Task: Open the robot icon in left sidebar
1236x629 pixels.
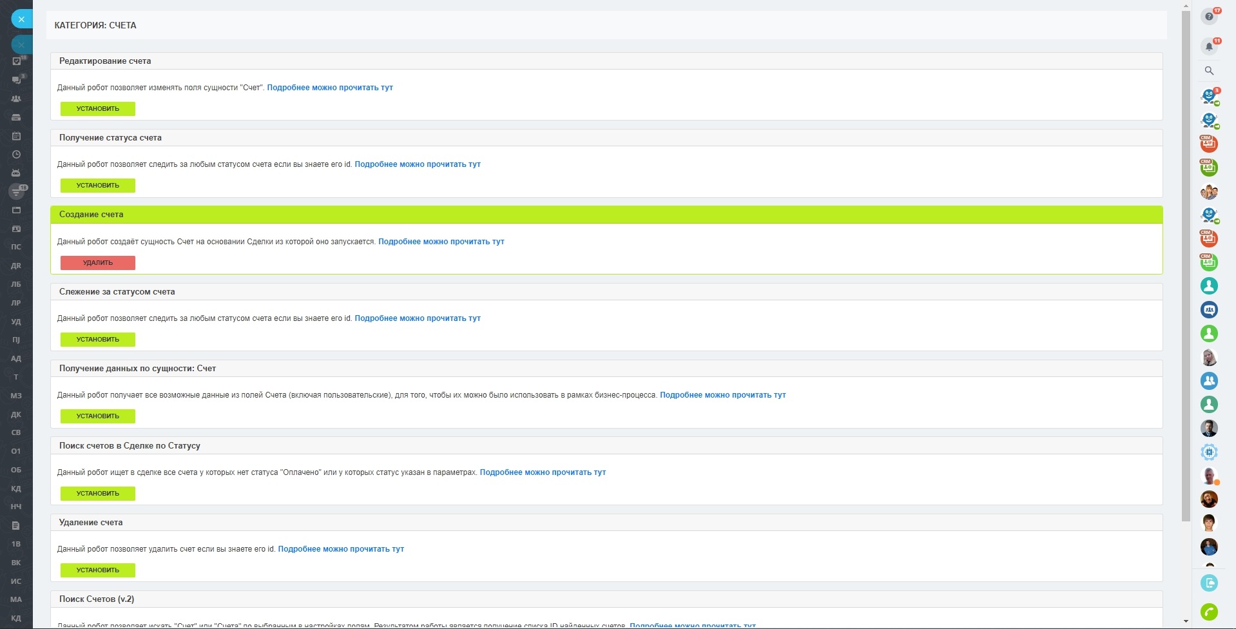Action: coord(17,173)
